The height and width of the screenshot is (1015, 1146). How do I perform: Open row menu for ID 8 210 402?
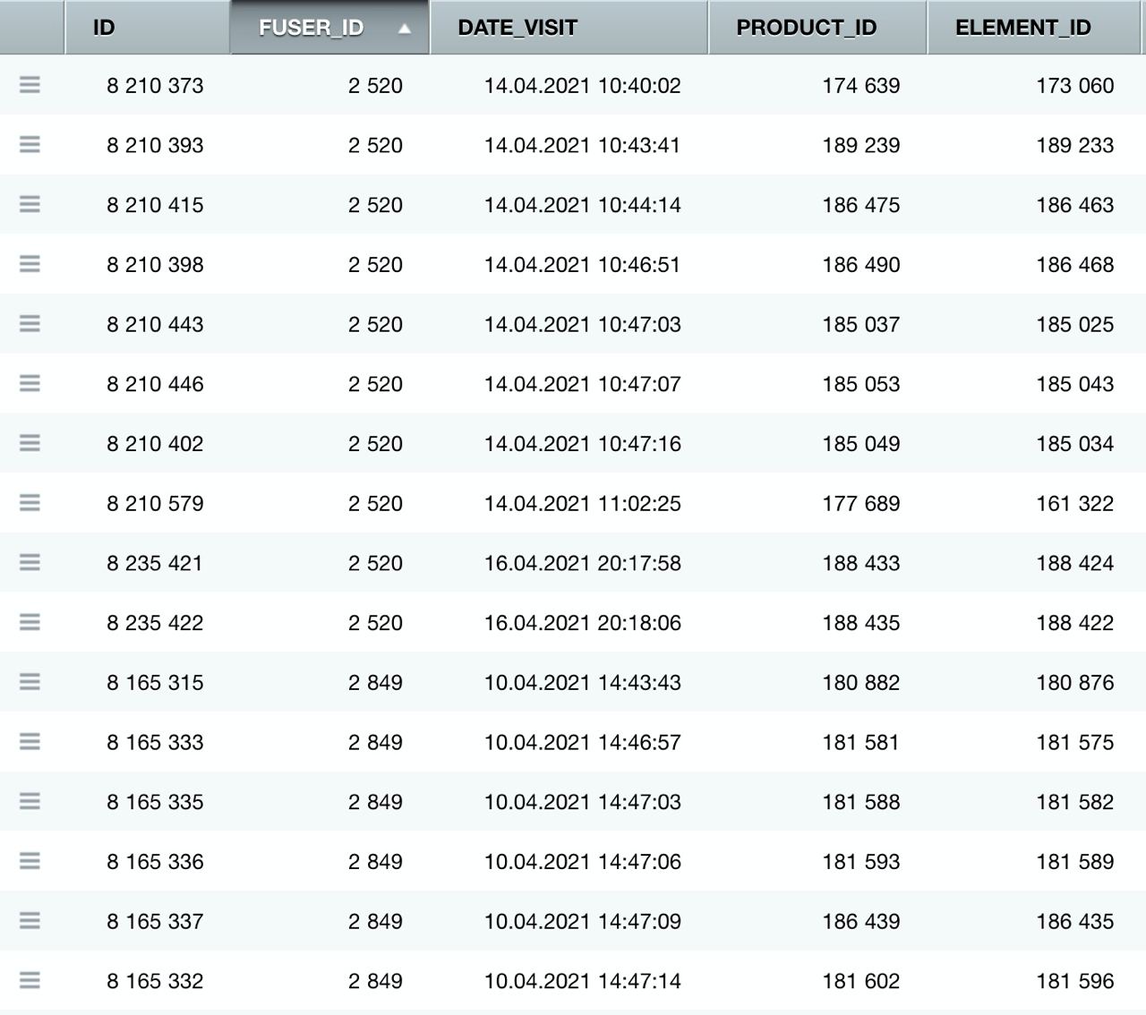30,443
